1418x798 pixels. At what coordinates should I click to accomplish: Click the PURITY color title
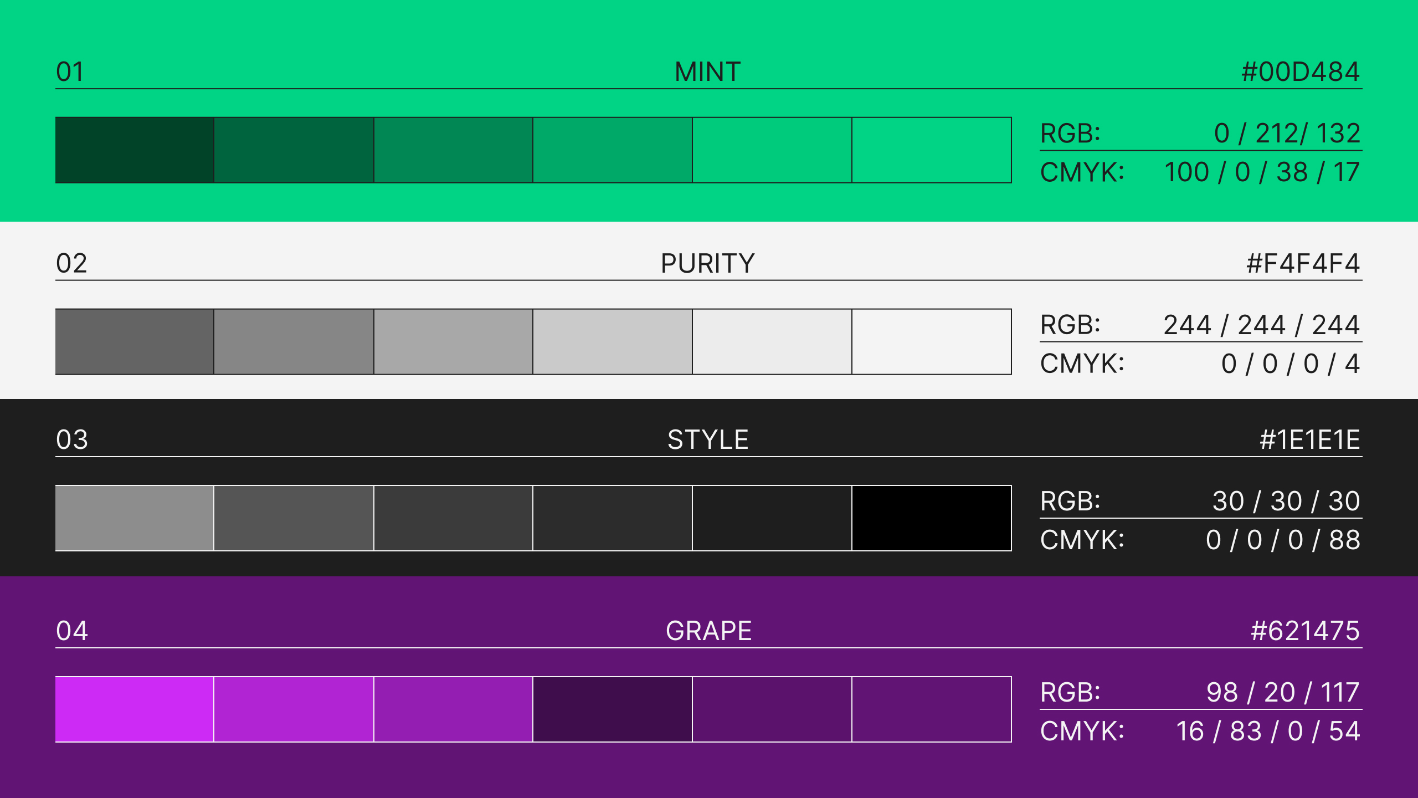[x=708, y=263]
